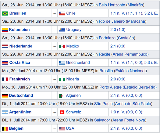
Task: Click the Nigeria flag icon
Action: tap(62, 79)
